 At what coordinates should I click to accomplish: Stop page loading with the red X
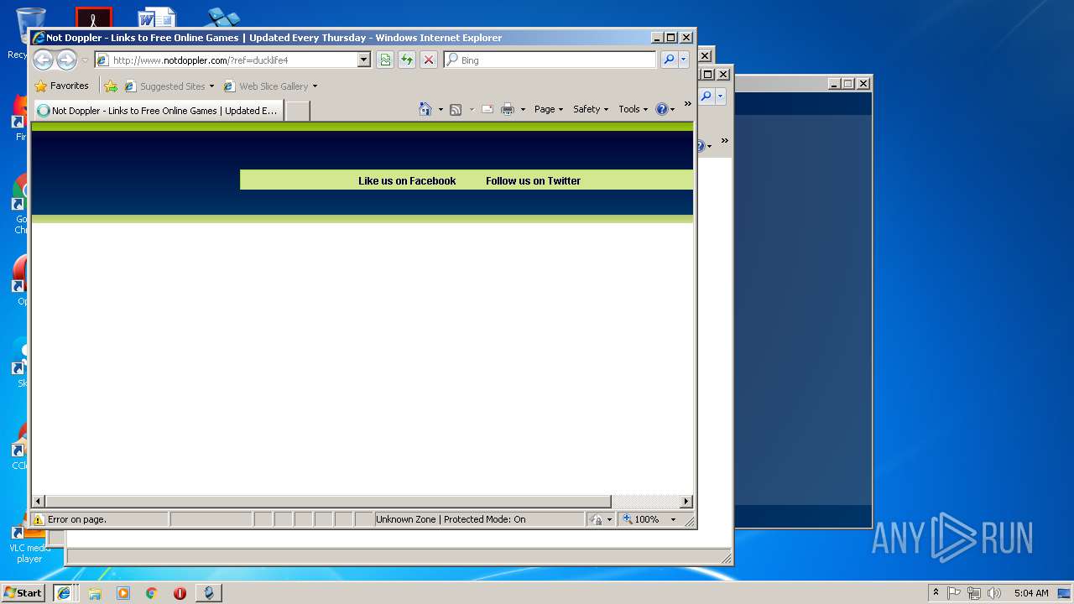coord(429,60)
